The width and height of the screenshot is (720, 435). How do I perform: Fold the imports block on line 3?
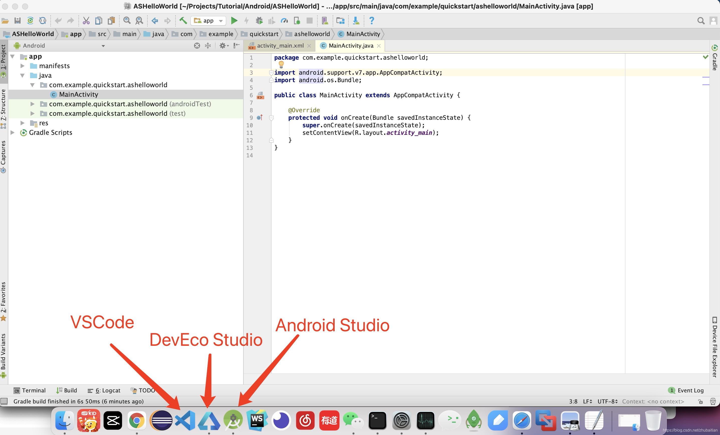[x=271, y=73]
